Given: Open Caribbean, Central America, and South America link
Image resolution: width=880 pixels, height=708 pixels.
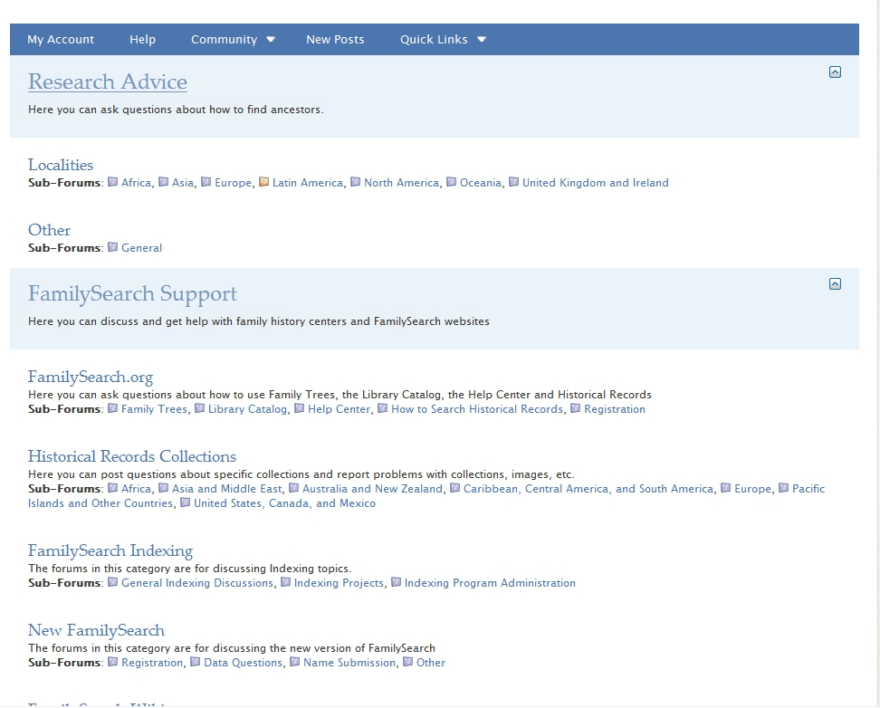Looking at the screenshot, I should [x=588, y=489].
